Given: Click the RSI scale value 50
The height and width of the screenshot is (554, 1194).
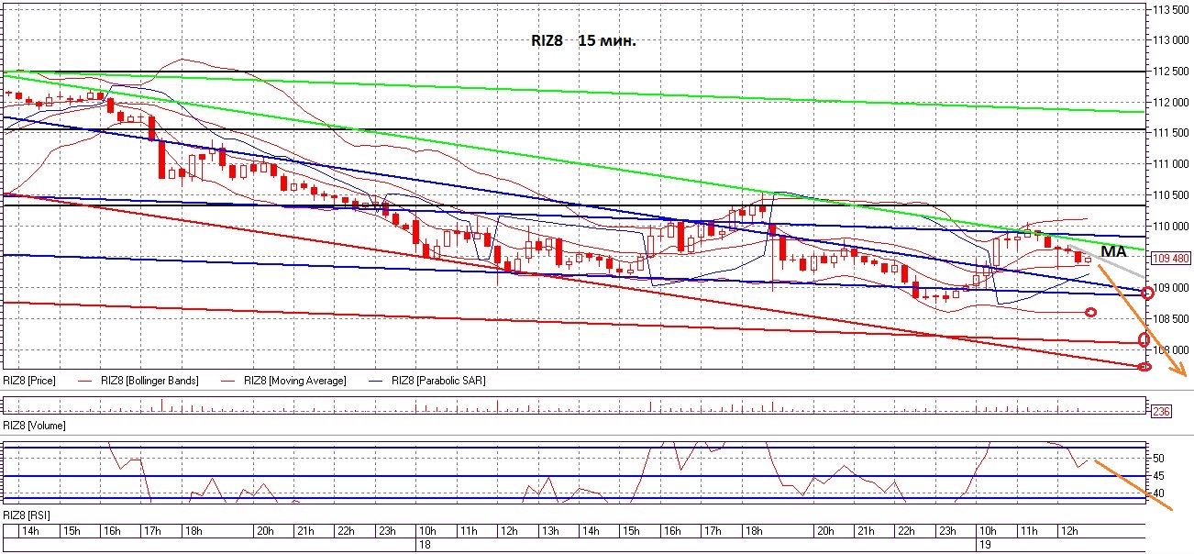Looking at the screenshot, I should click(x=1158, y=458).
